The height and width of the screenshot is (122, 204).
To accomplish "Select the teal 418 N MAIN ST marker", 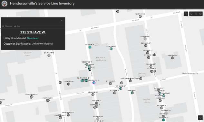I will [x=163, y=120].
